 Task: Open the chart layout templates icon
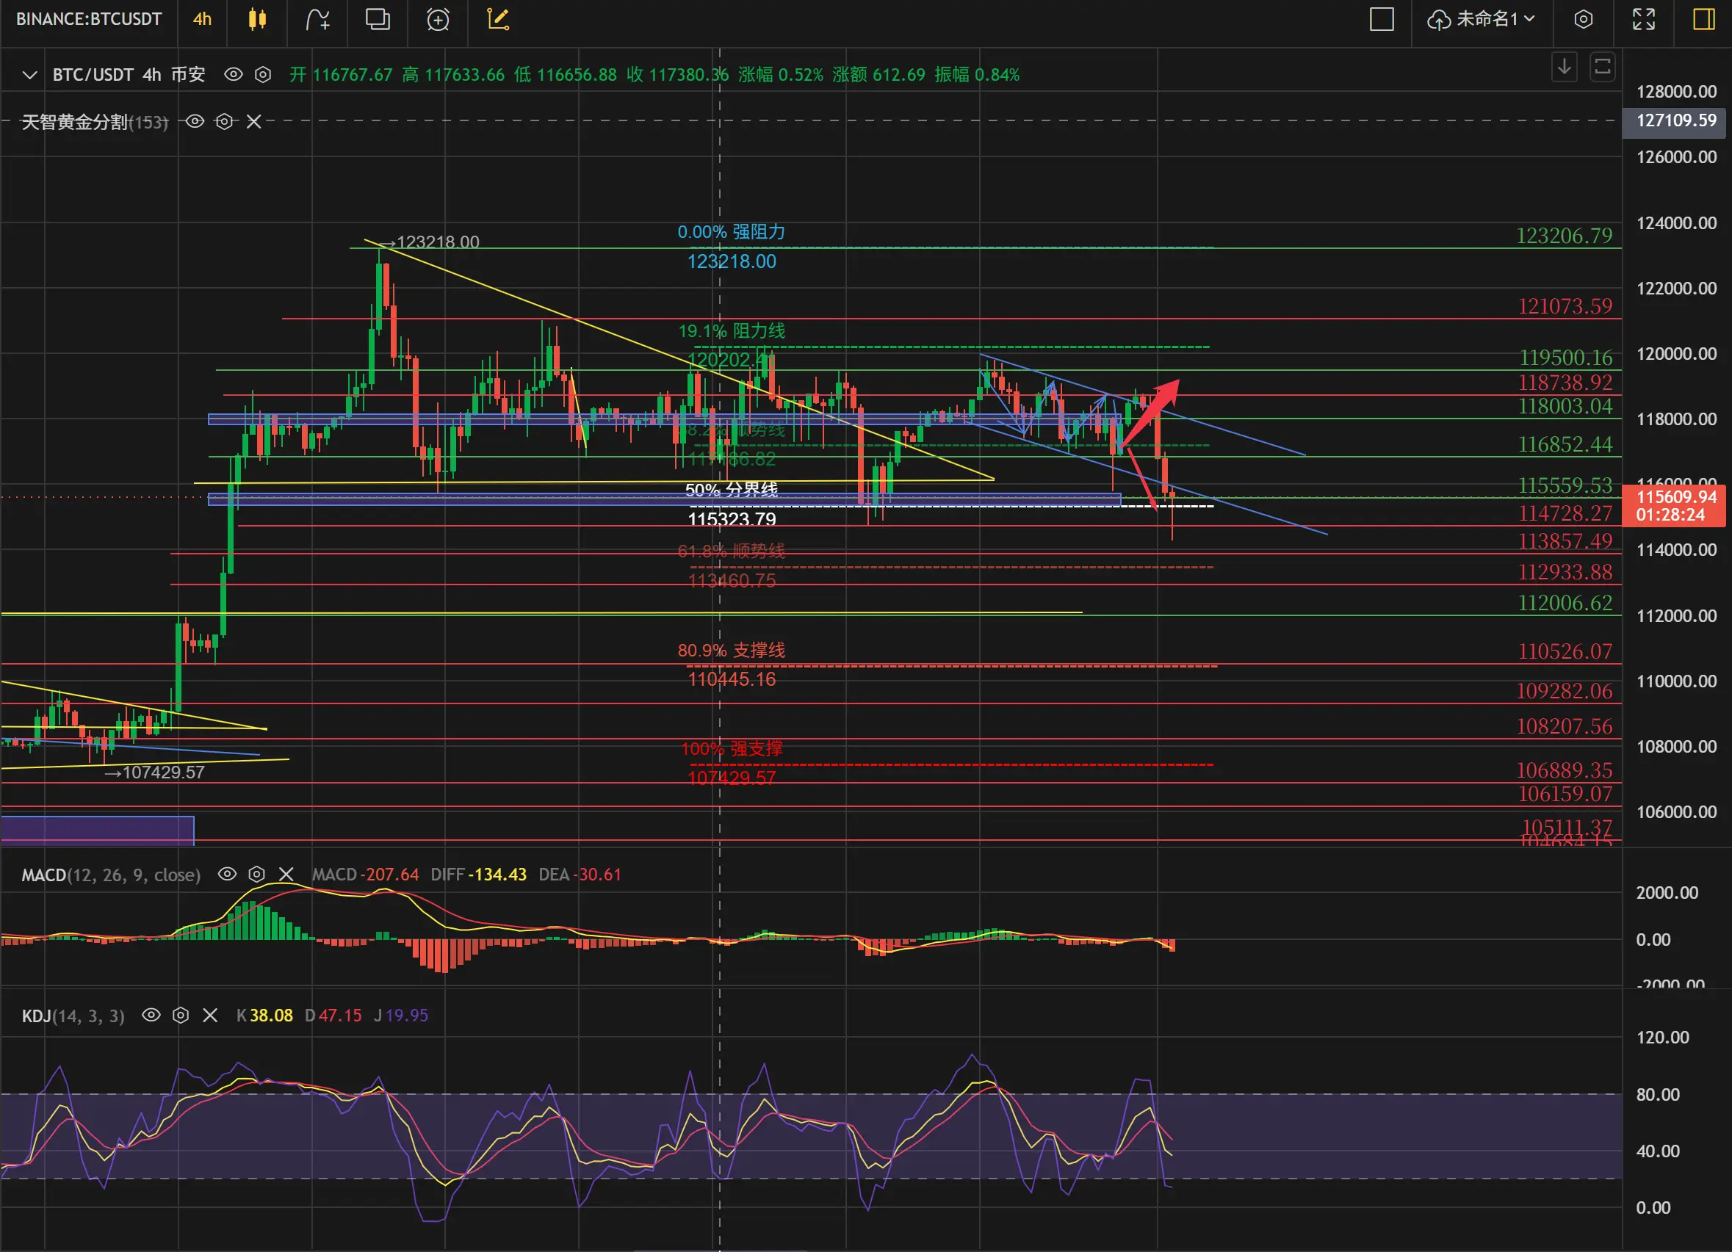378,19
